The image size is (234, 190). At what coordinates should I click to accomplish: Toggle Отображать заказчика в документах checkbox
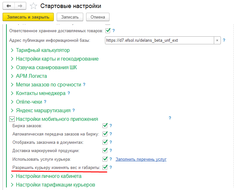[105, 142]
